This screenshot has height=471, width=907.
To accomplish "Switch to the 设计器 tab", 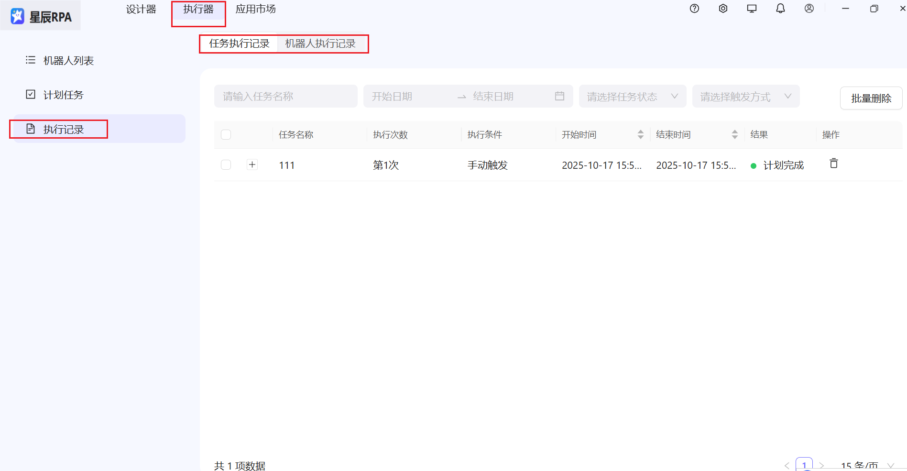I will click(x=141, y=9).
